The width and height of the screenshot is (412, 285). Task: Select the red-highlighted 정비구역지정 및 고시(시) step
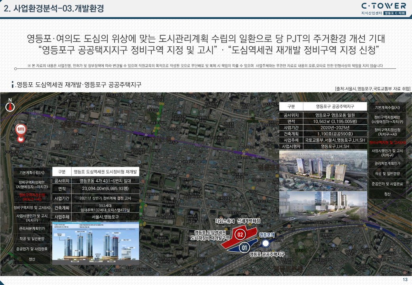(x=387, y=142)
